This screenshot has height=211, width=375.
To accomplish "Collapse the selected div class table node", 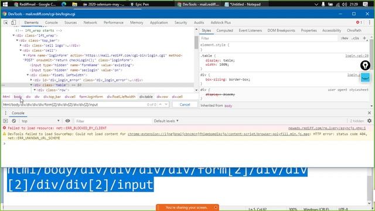I will (31, 85).
